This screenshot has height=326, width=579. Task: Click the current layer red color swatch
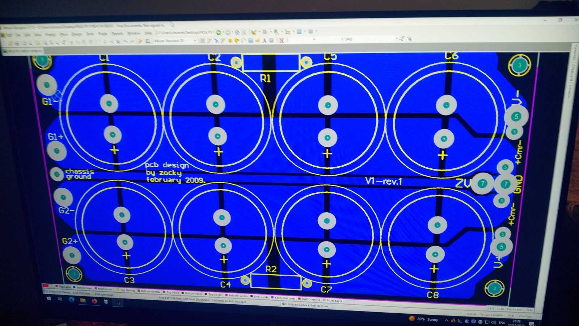pos(46,286)
